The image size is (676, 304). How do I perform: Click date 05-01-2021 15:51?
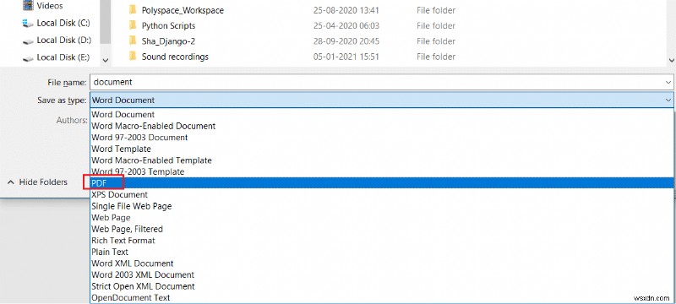[346, 57]
